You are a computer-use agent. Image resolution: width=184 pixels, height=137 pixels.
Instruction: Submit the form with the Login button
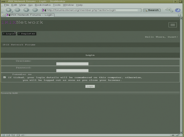(x=90, y=86)
